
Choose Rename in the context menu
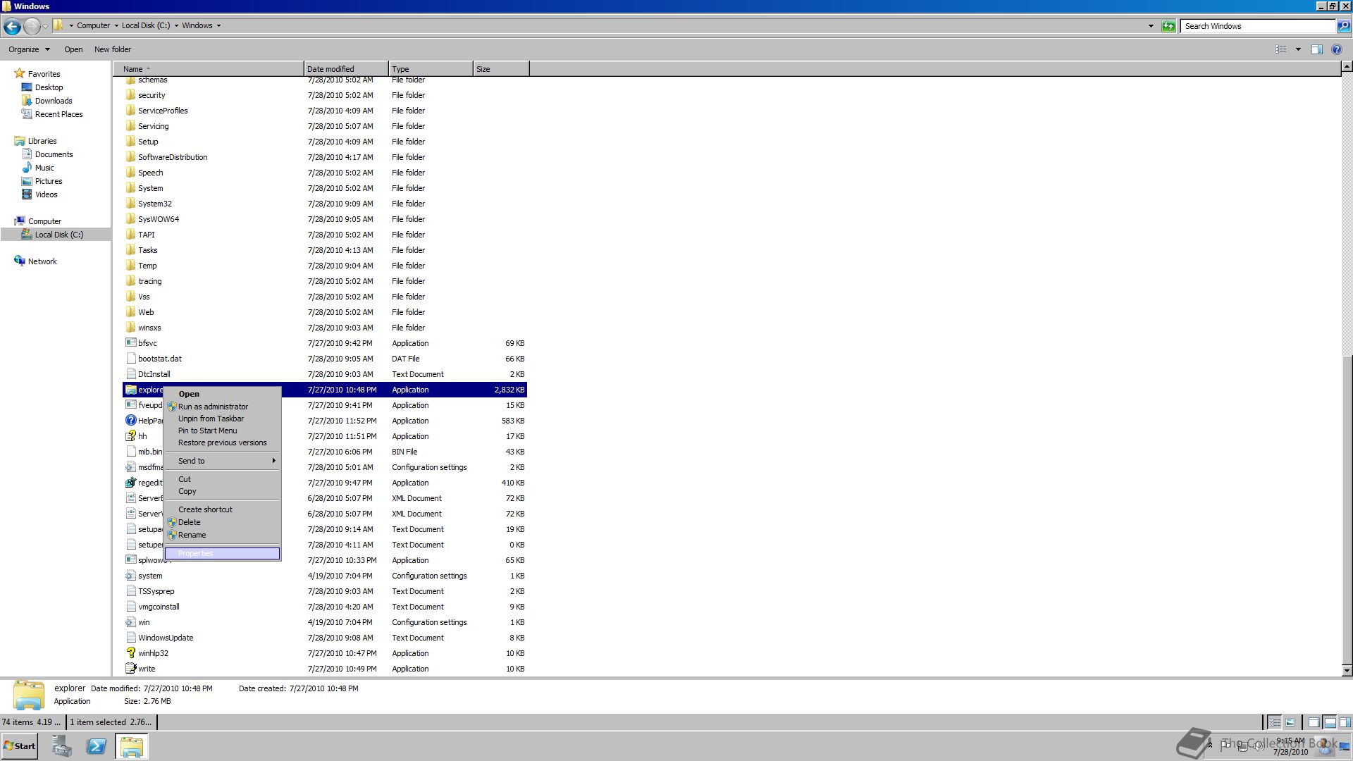pyautogui.click(x=223, y=535)
